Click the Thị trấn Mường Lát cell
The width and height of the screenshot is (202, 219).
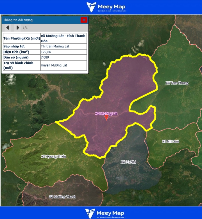55,46
